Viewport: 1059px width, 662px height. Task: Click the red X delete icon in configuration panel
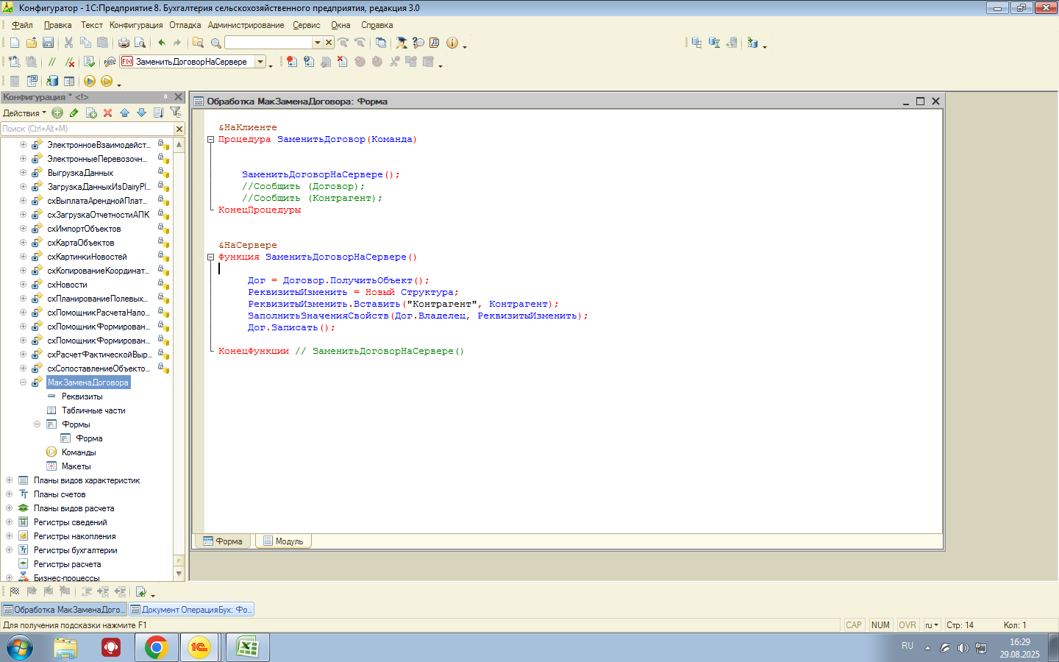(107, 113)
